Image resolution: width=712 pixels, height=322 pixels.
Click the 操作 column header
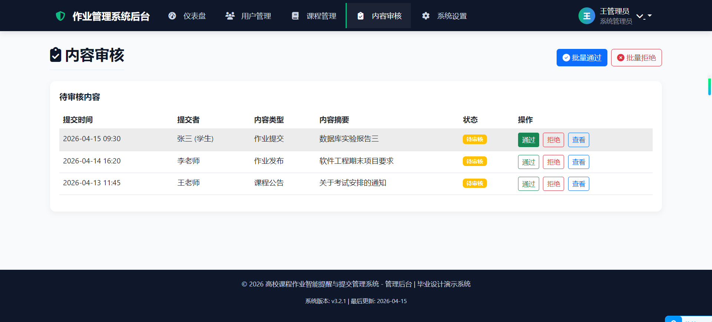[525, 120]
